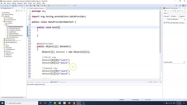Maximize the editor area
Image resolution: width=187 pixels, height=105 pixels.
click(161, 8)
